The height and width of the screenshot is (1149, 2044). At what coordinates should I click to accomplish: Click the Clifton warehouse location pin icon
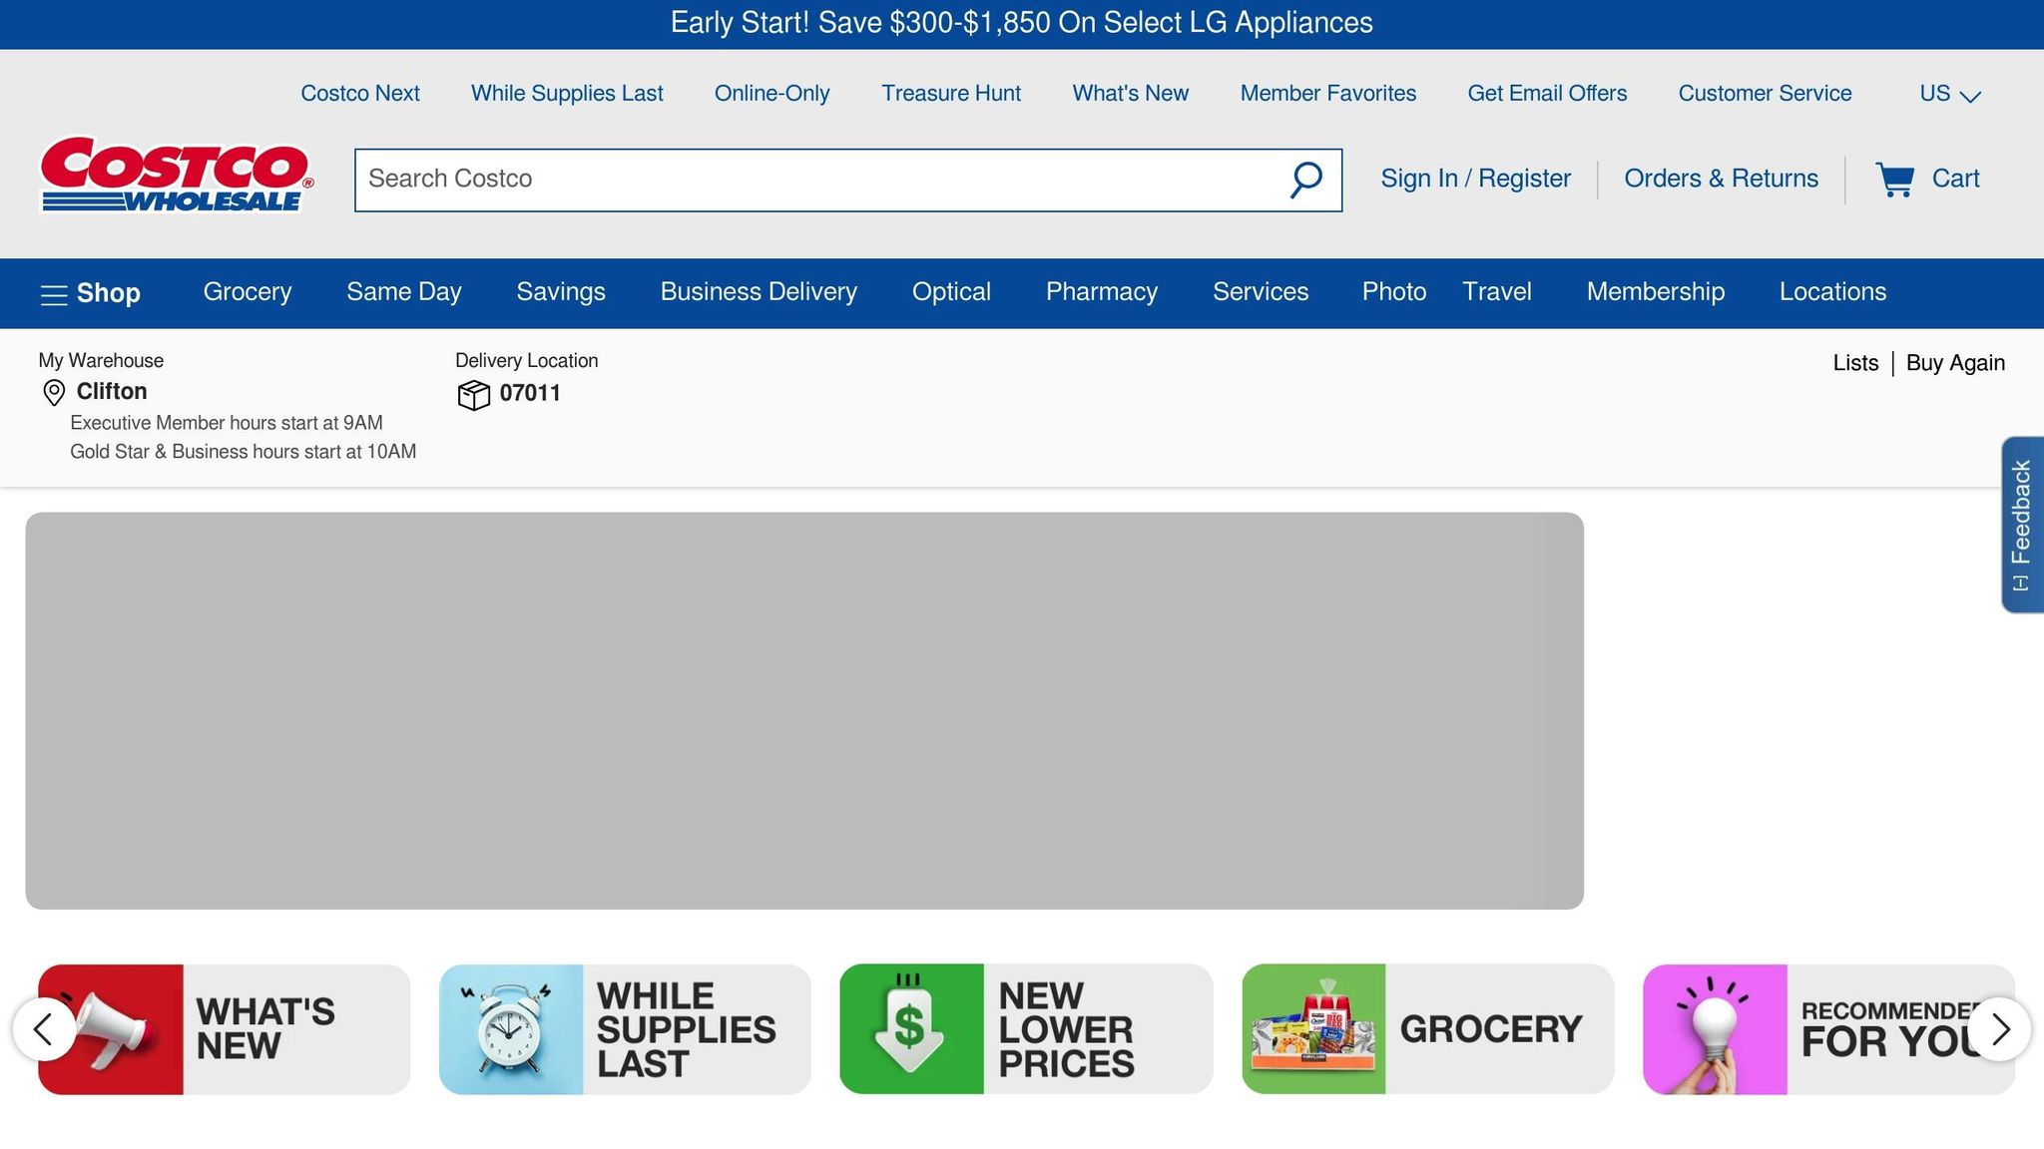coord(54,393)
